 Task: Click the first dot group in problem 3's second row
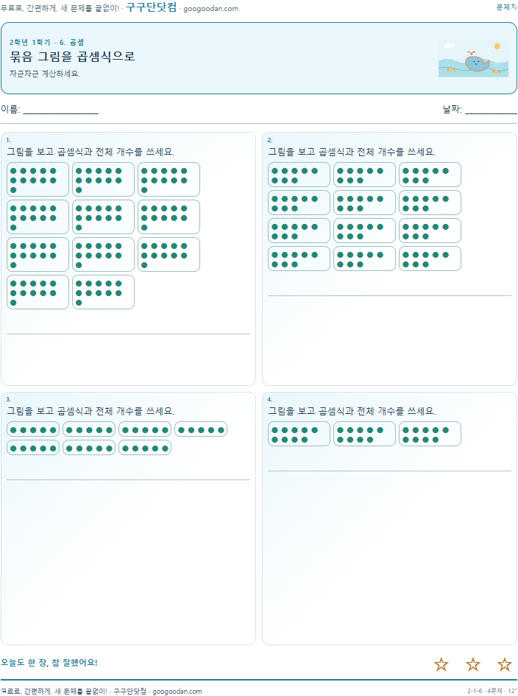33,448
